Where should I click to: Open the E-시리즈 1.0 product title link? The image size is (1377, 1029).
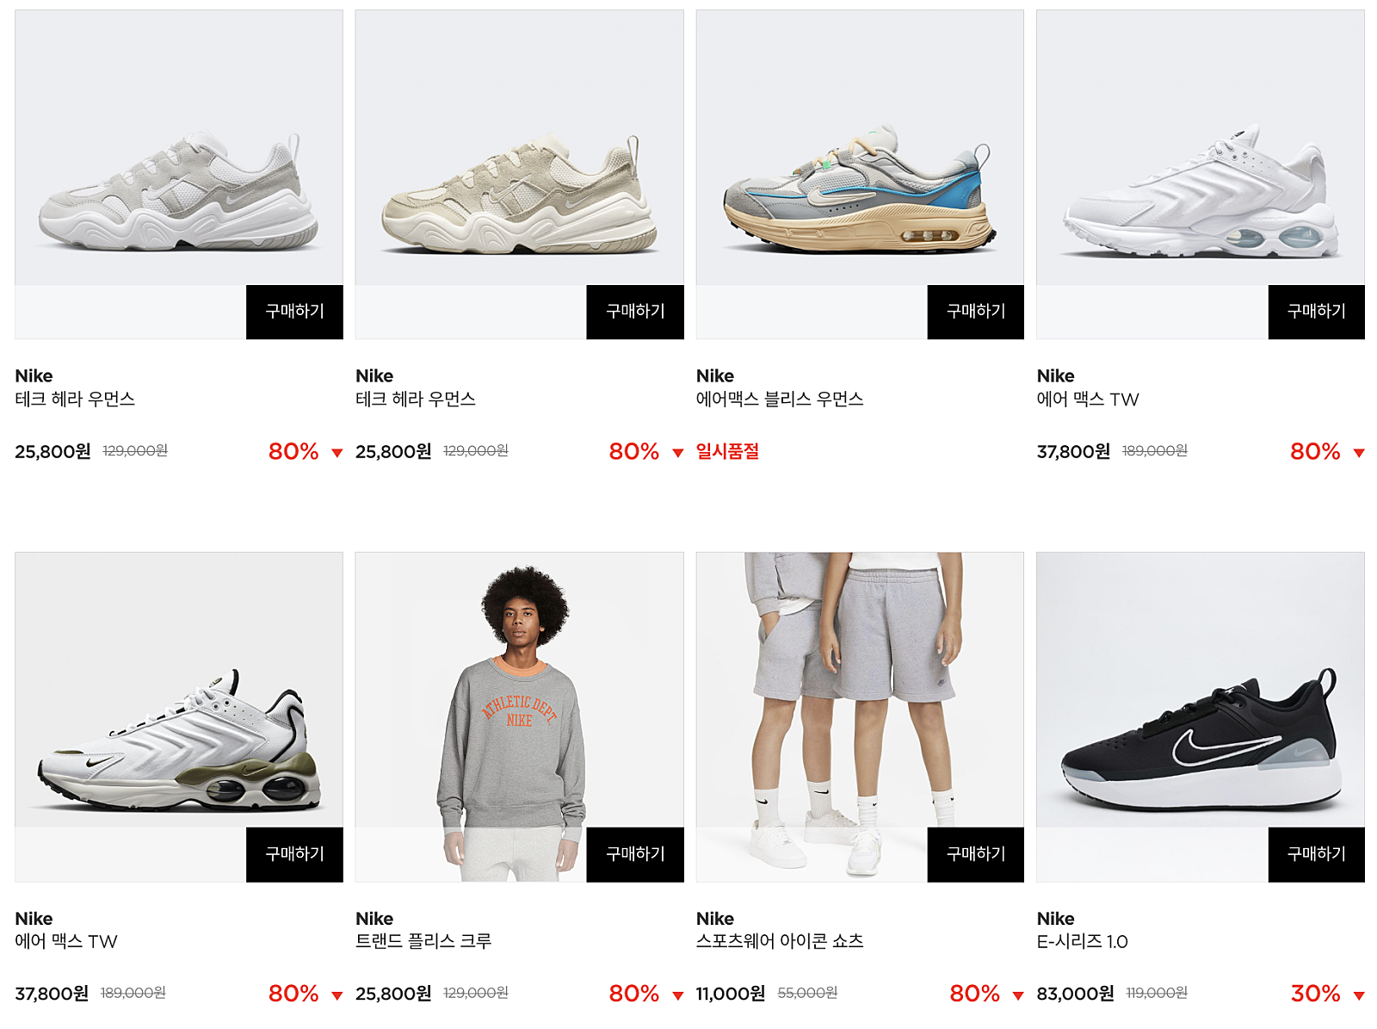point(1082,941)
